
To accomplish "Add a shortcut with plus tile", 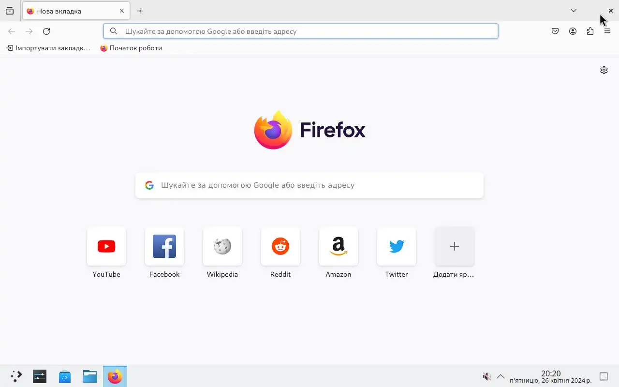I will (455, 246).
